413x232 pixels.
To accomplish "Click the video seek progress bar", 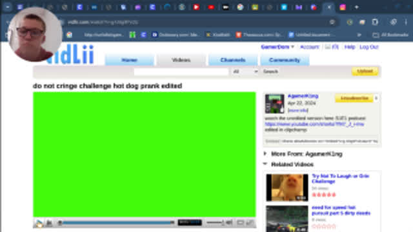I will coord(116,222).
